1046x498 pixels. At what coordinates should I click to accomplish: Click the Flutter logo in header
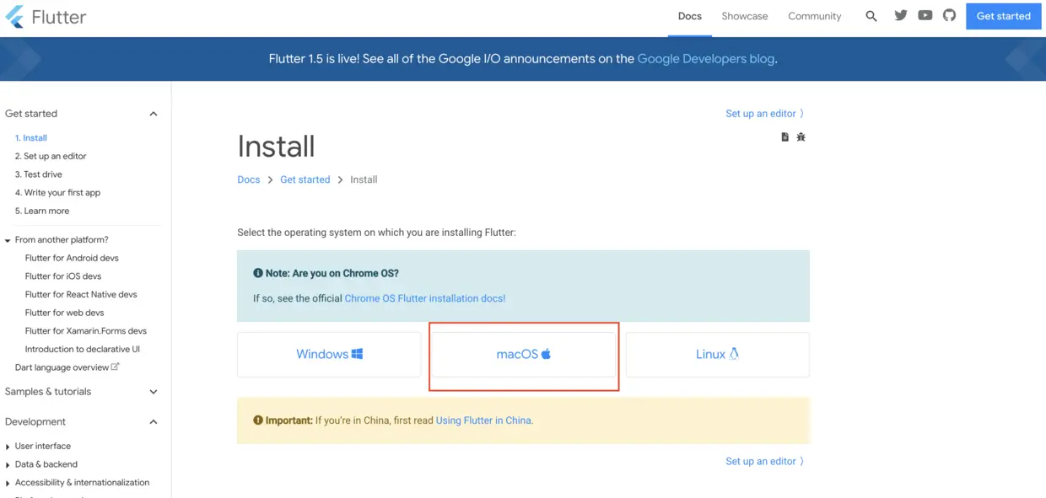pos(46,16)
